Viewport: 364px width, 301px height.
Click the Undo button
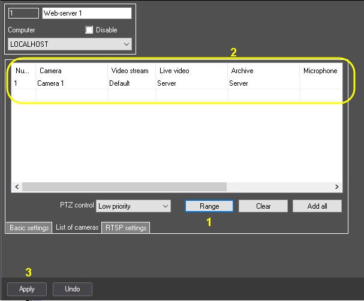point(73,289)
